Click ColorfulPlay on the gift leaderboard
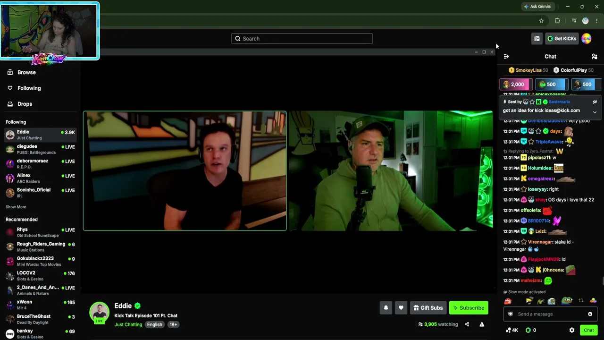The width and height of the screenshot is (604, 340). tap(573, 70)
